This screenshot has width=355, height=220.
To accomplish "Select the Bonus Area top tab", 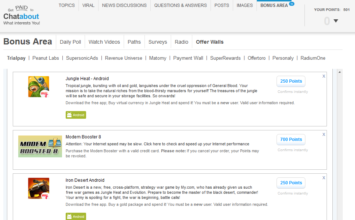I will 274,5.
